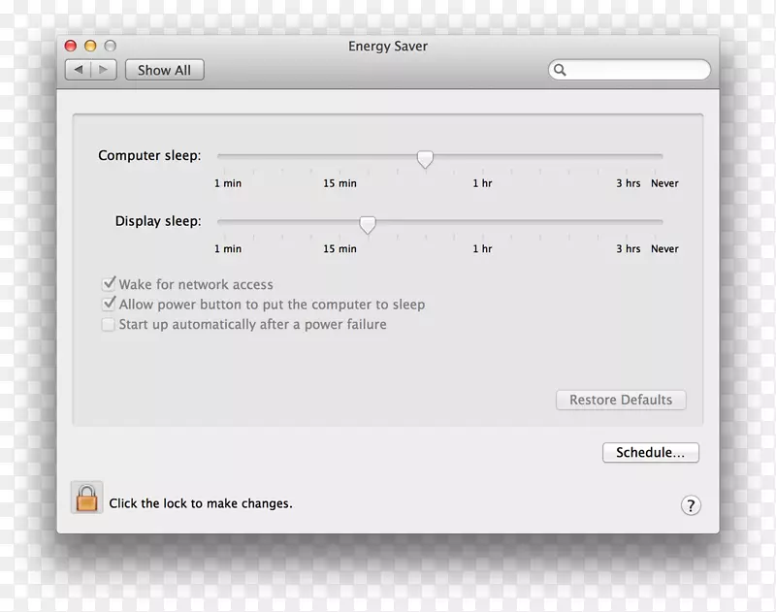This screenshot has height=612, width=776.
Task: Disable Wake for network access
Action: pyautogui.click(x=110, y=284)
